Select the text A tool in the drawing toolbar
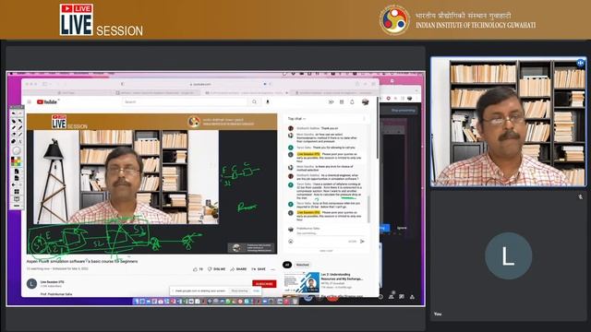This screenshot has width=591, height=332. (x=19, y=141)
